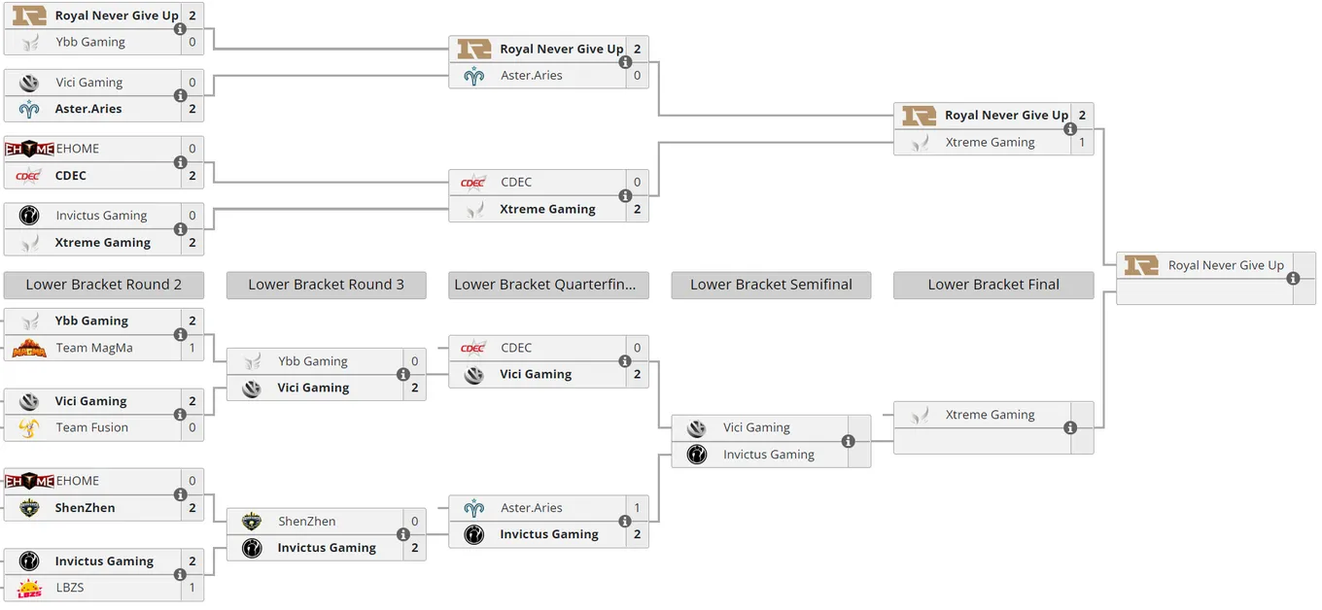Select Lower Bracket Round 3 header

coord(327,285)
